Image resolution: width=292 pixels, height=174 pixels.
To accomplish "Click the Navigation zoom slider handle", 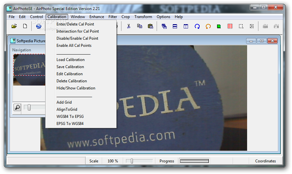I will (x=29, y=107).
